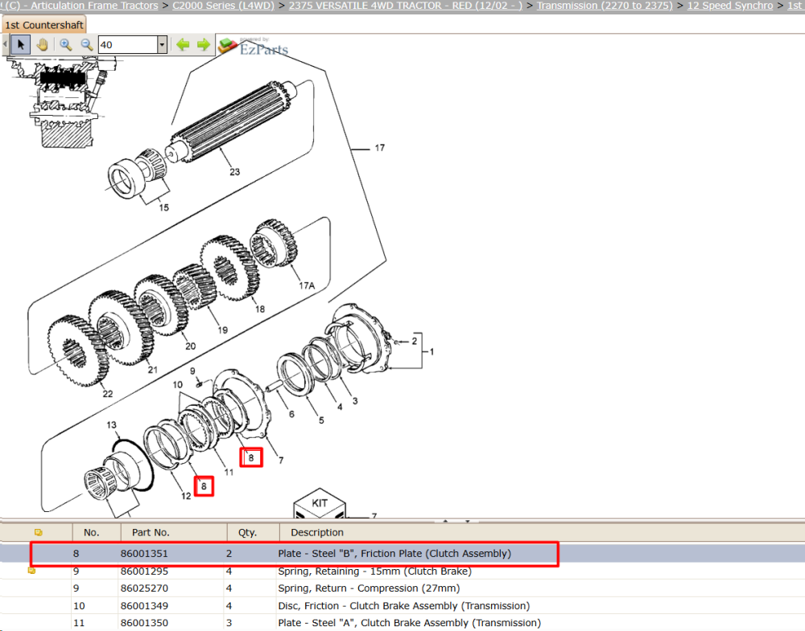Click callout 5 ring label
The height and width of the screenshot is (631, 805).
[321, 420]
